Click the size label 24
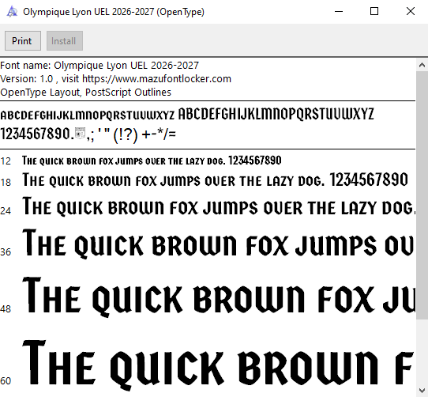 pos(6,211)
